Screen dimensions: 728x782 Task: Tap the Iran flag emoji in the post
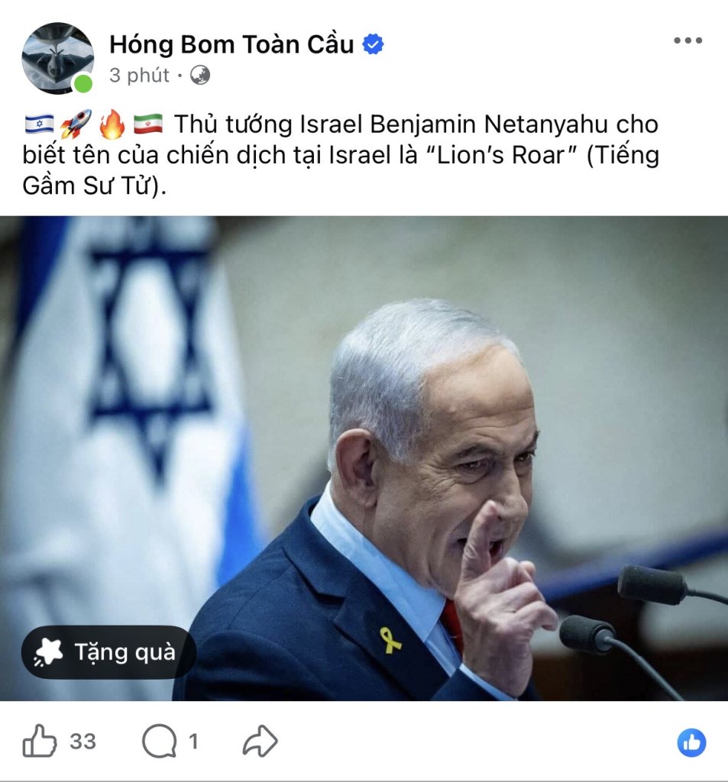point(148,124)
